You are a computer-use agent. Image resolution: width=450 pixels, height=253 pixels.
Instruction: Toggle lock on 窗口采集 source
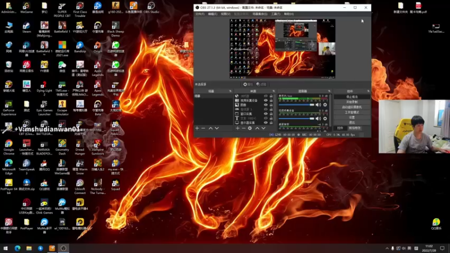pyautogui.click(x=271, y=114)
